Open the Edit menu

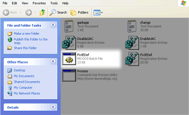[14, 3]
